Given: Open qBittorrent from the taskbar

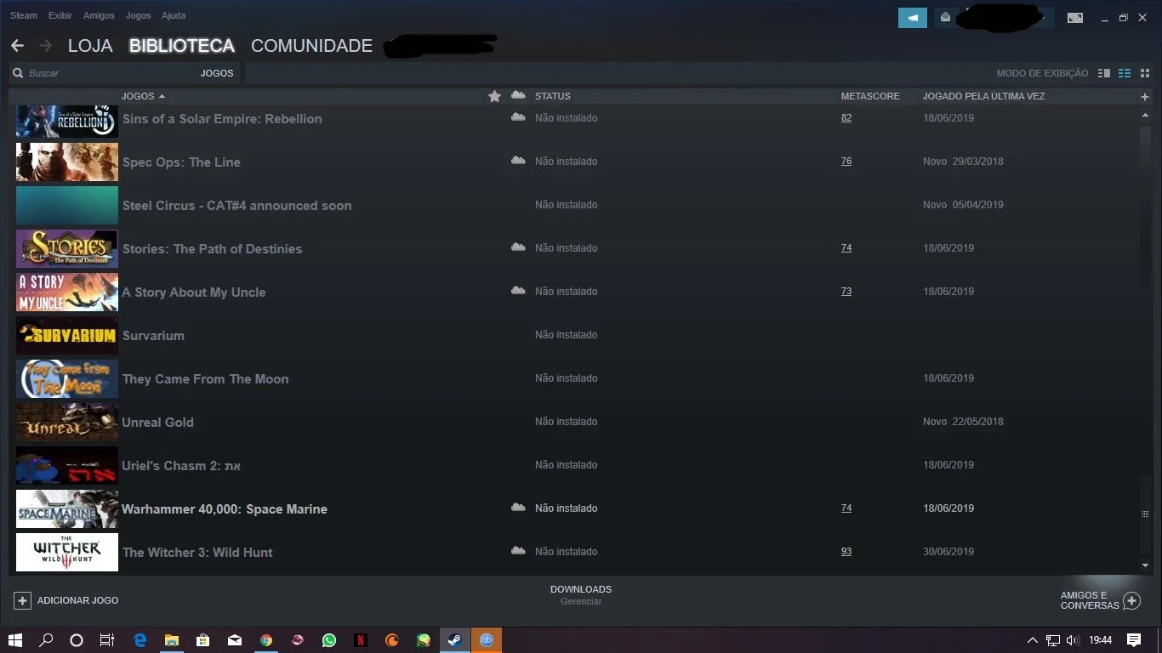Looking at the screenshot, I should pos(487,640).
